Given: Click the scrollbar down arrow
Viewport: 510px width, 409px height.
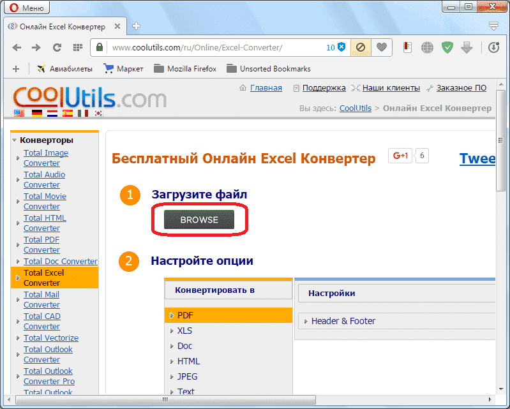Looking at the screenshot, I should 501,389.
